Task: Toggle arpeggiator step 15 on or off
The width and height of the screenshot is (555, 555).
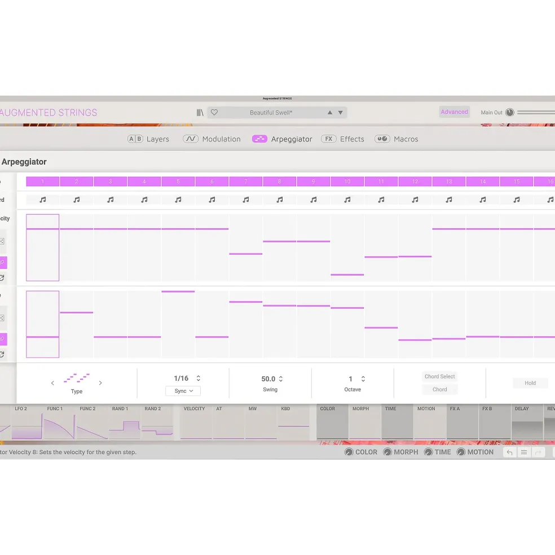Action: [517, 181]
